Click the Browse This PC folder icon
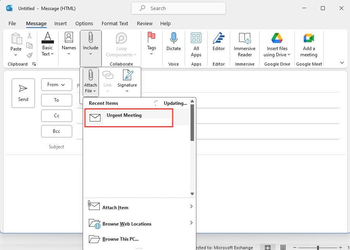350x250 pixels. pos(94,239)
